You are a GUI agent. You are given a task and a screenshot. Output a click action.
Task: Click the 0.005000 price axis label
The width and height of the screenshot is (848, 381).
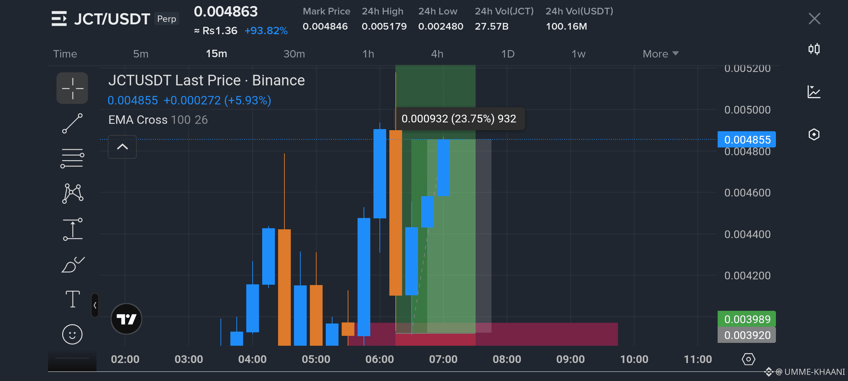(747, 110)
